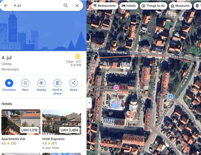The width and height of the screenshot is (201, 155).
Task: Click the magnifier search icon
Action: [x=65, y=5]
